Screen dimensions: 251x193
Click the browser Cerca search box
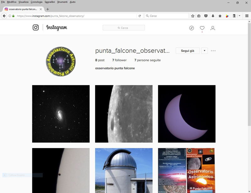(167, 16)
